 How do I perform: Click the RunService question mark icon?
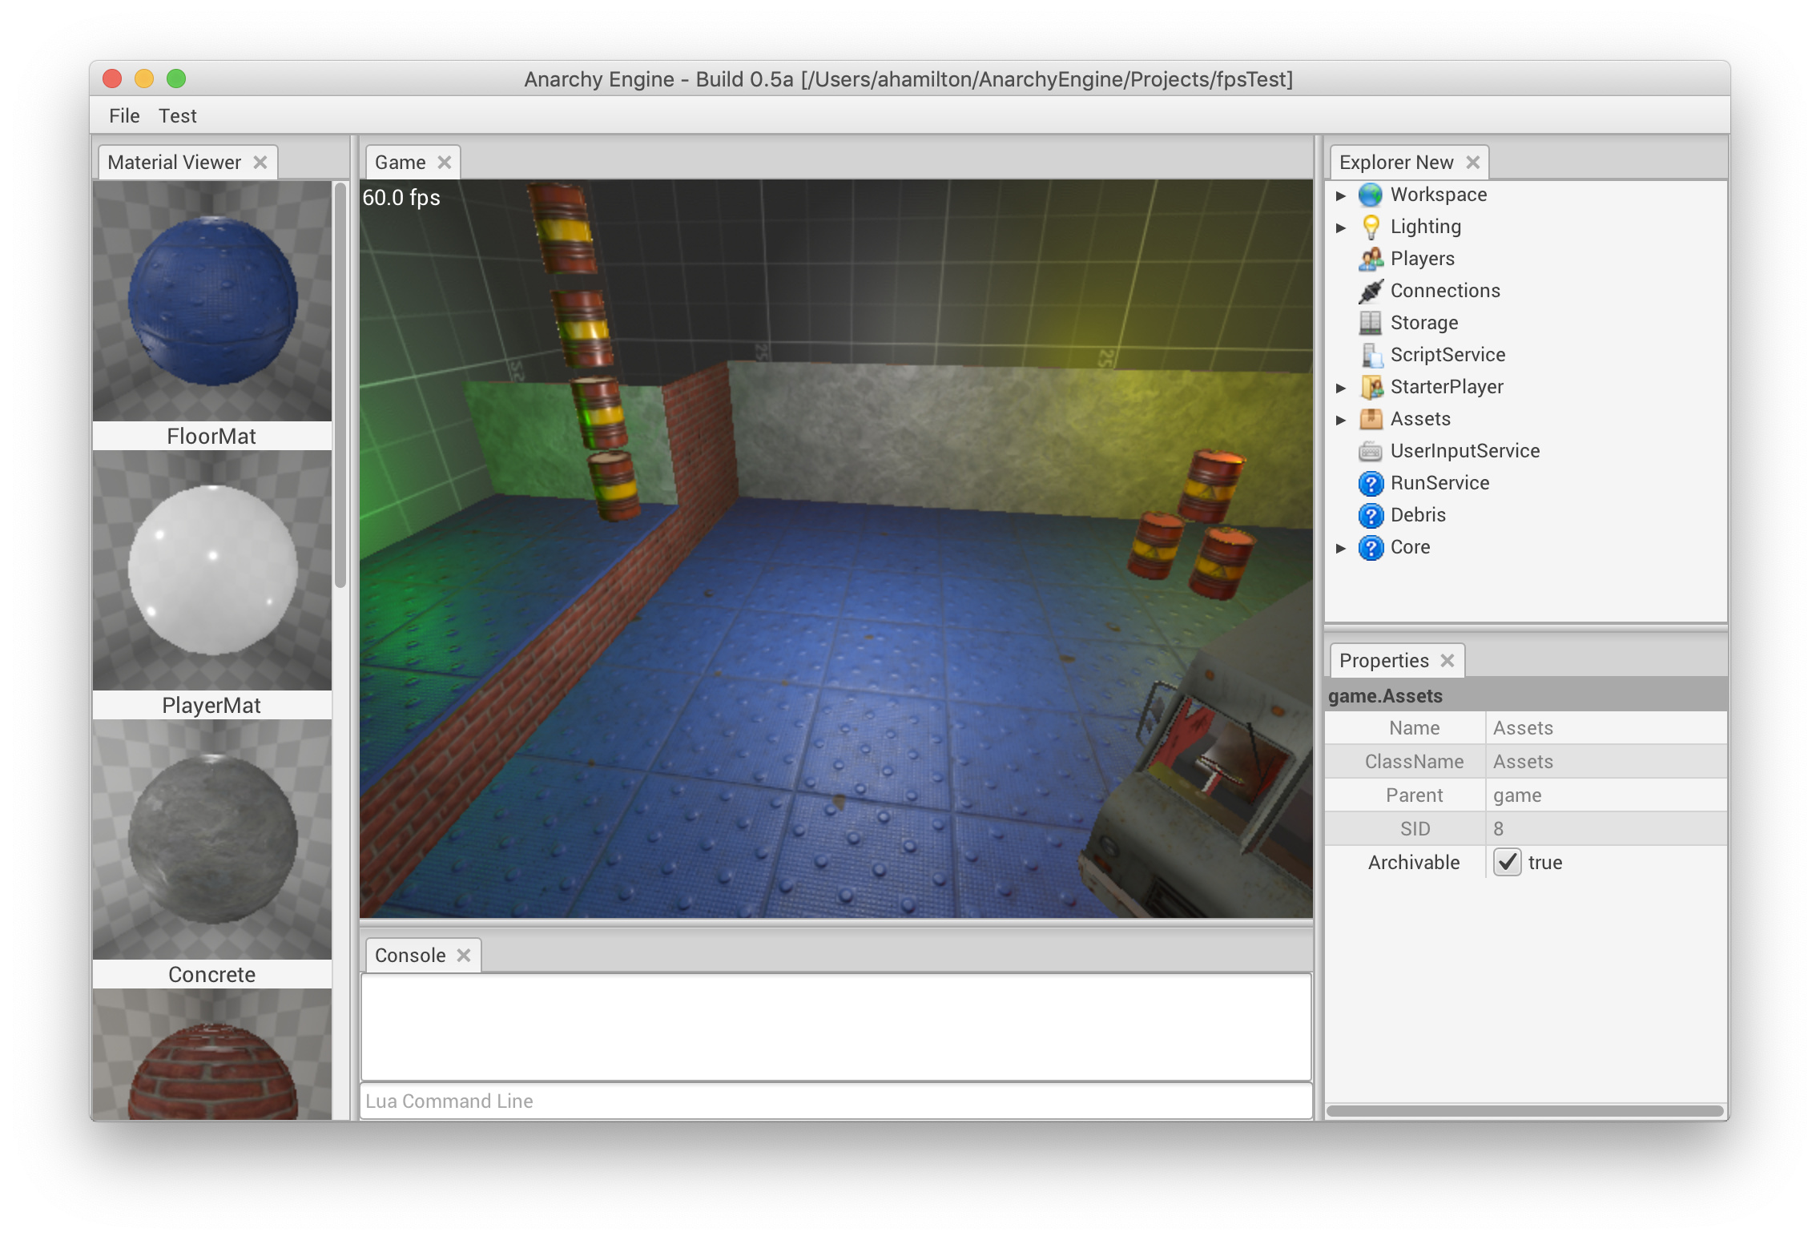(1371, 483)
